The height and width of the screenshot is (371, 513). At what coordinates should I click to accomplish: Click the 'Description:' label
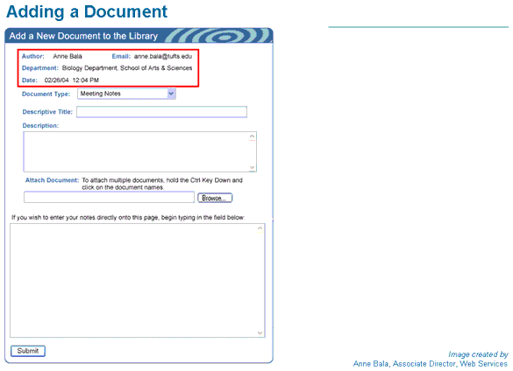tap(40, 125)
